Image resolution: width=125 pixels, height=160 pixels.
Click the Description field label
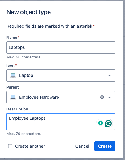pyautogui.click(x=17, y=109)
